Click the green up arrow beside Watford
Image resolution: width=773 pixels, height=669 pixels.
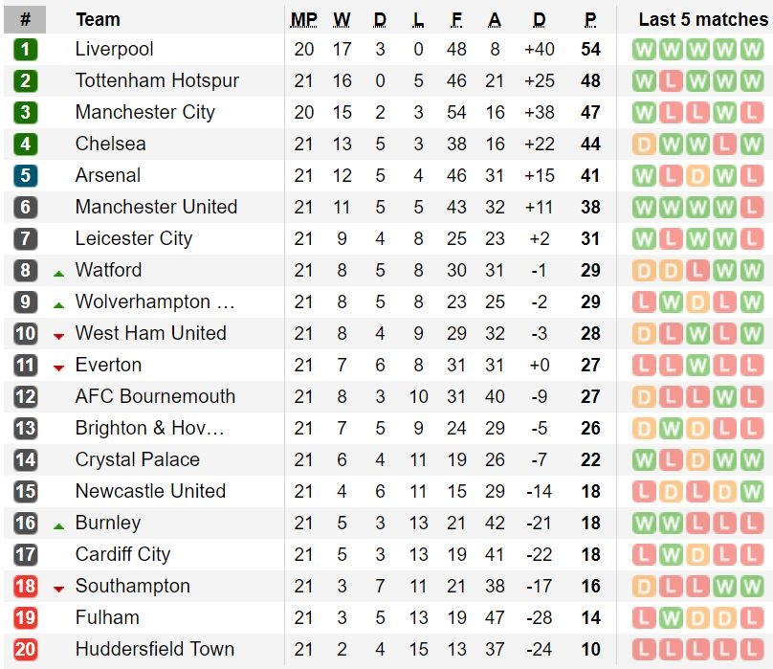58,274
